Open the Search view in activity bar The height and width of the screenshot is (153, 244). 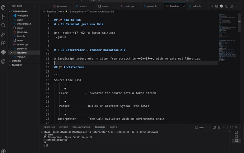pos(3,25)
